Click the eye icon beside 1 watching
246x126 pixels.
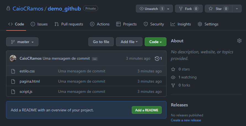(173, 77)
